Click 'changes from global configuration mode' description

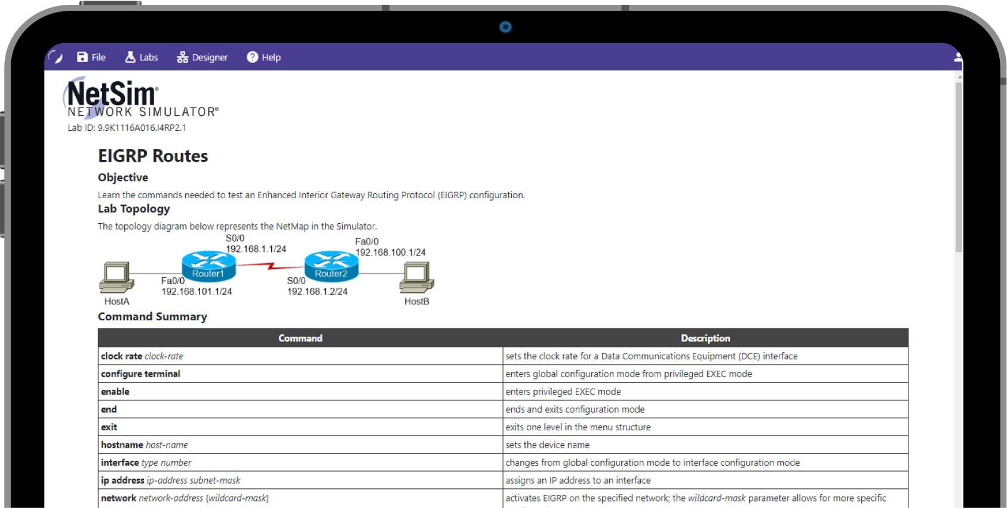pyautogui.click(x=705, y=462)
